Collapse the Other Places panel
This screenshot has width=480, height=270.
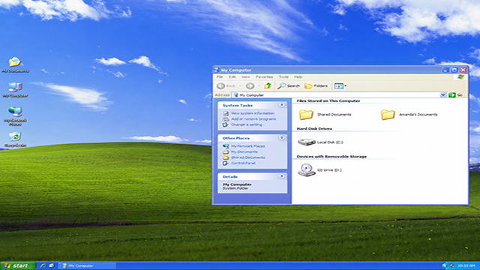[282, 138]
